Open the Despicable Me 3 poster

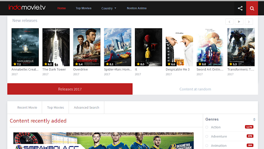click(x=179, y=47)
